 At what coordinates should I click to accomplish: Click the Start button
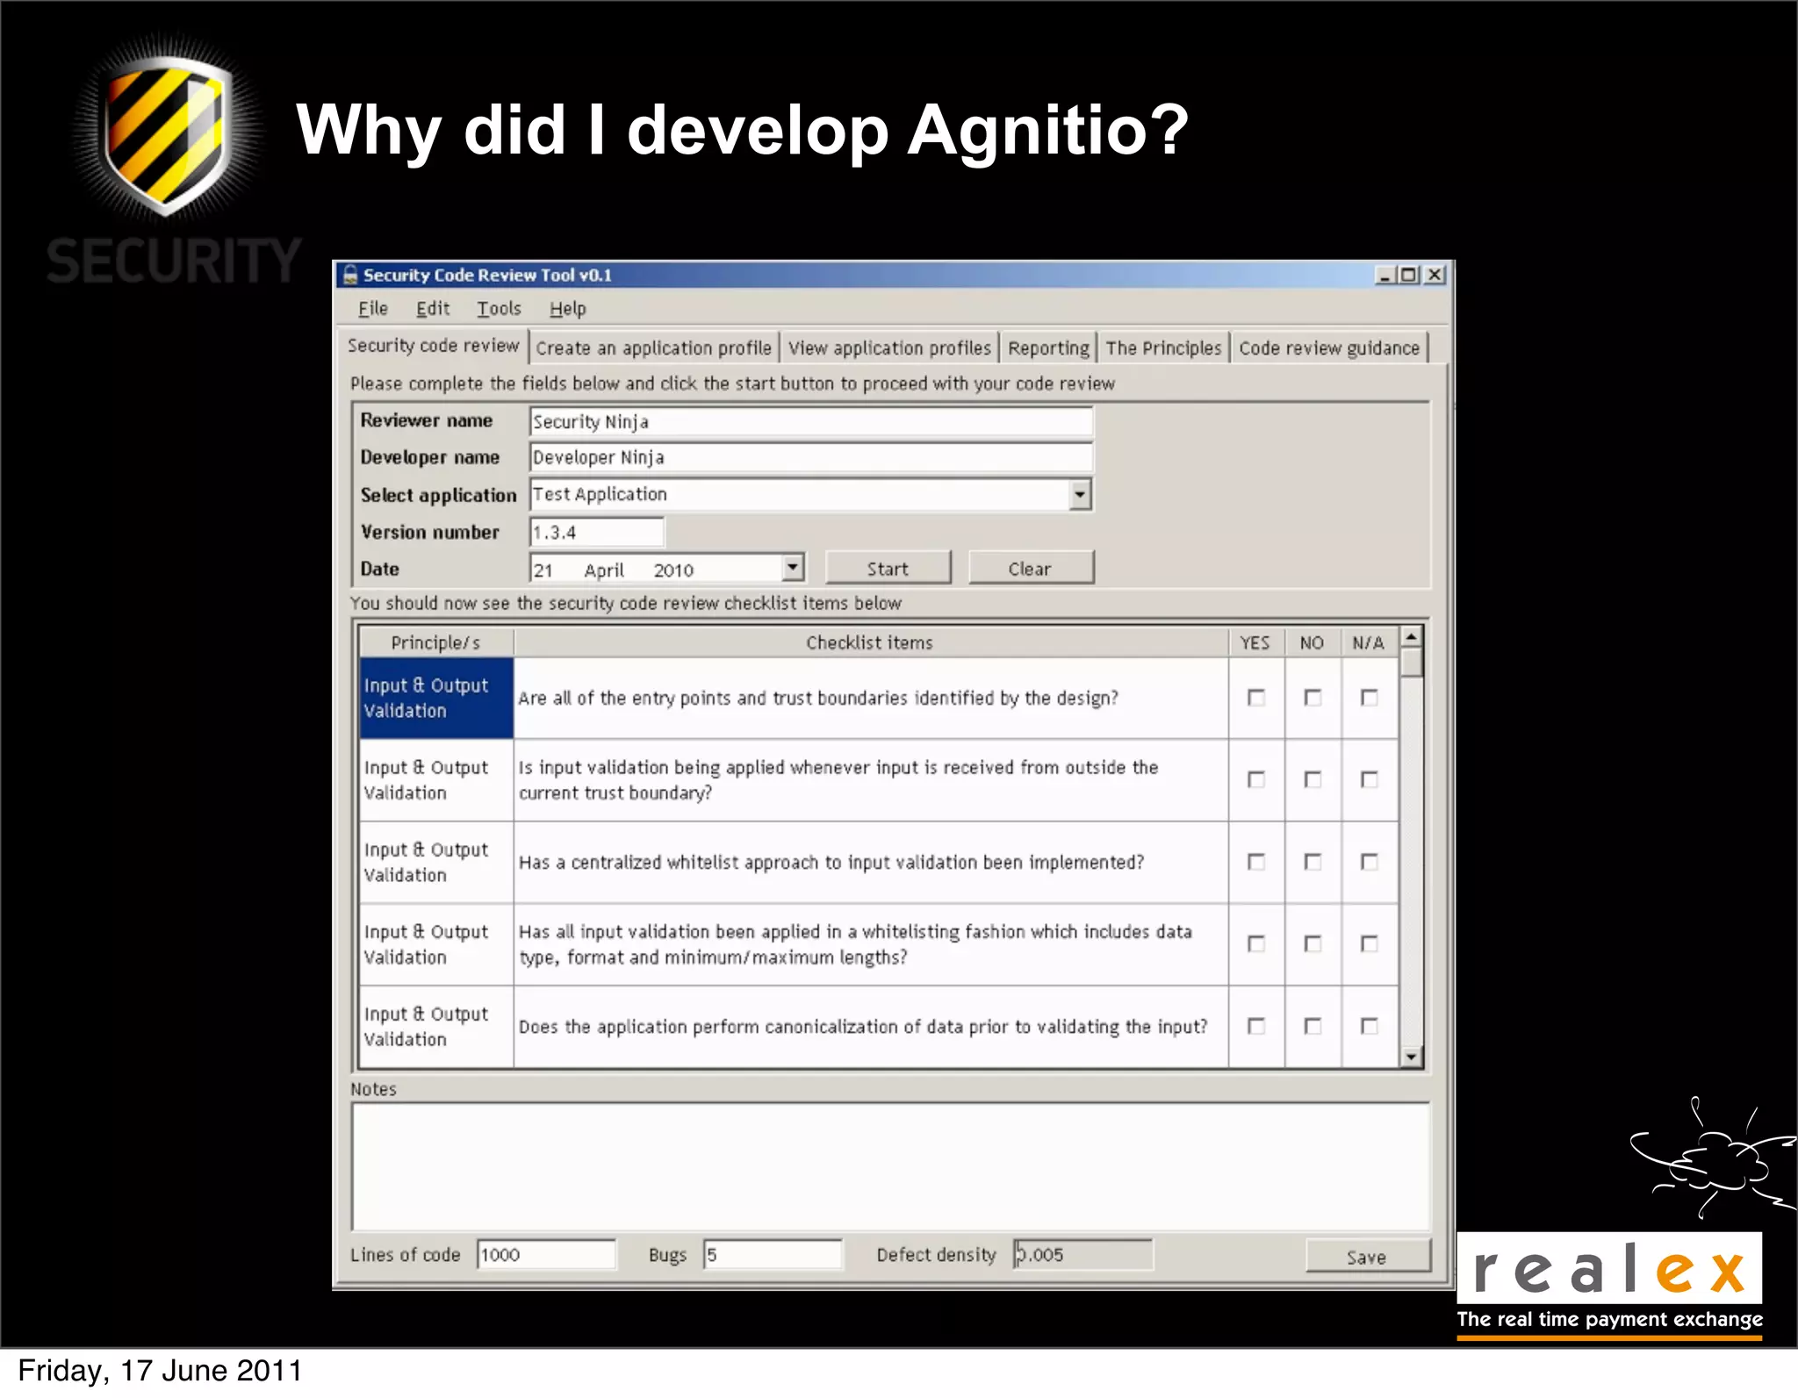(888, 569)
